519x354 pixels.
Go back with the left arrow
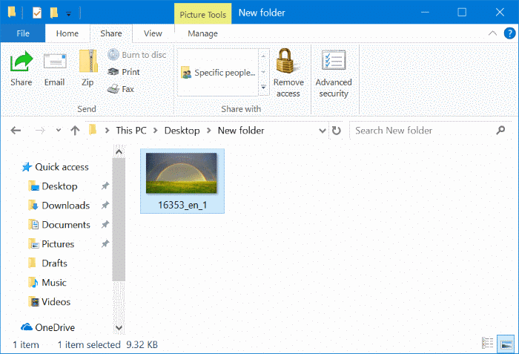click(x=16, y=131)
